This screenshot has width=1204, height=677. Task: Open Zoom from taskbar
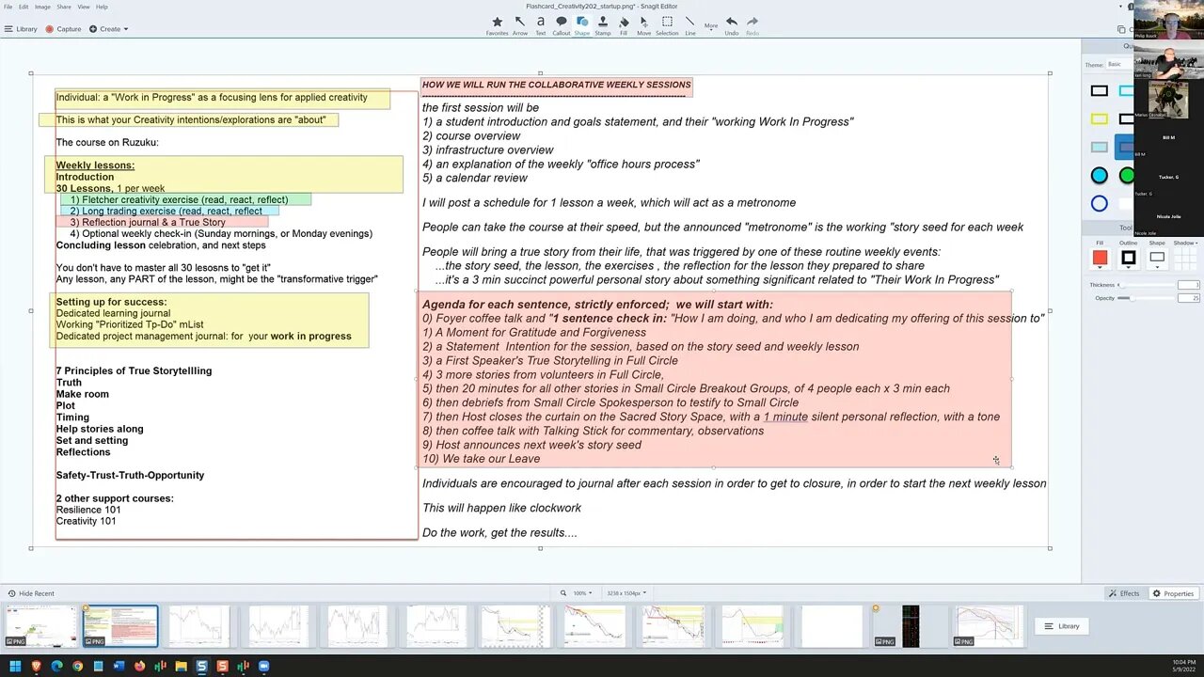263,667
